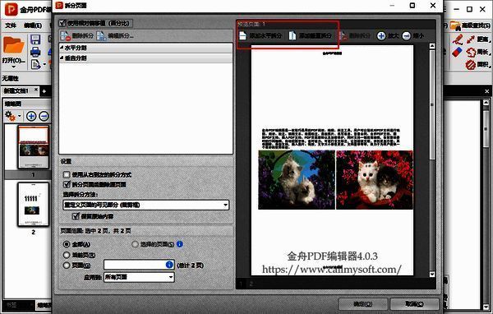
Task: Click the distance (距离) measuring tool icon
Action: click(x=471, y=39)
